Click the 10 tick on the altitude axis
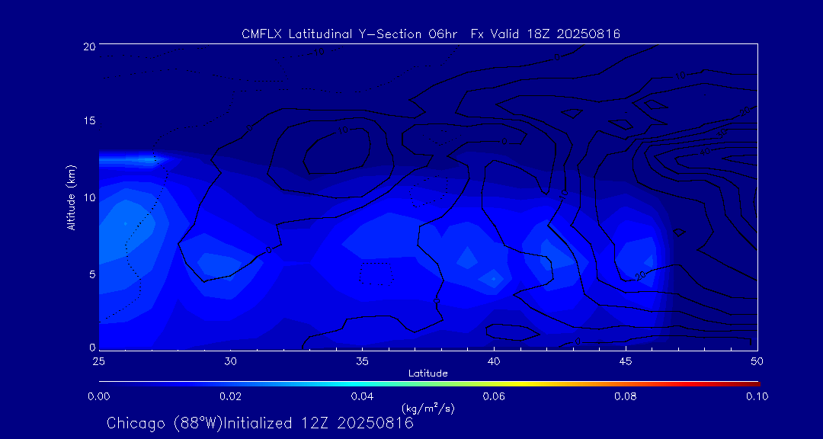The height and width of the screenshot is (439, 823). pyautogui.click(x=88, y=197)
